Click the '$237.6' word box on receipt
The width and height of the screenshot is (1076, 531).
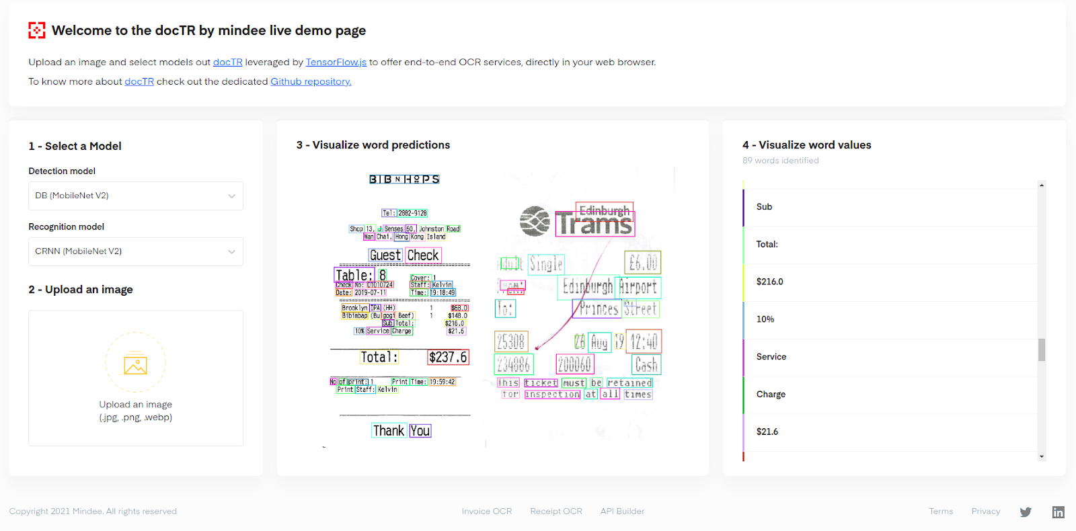pyautogui.click(x=448, y=357)
